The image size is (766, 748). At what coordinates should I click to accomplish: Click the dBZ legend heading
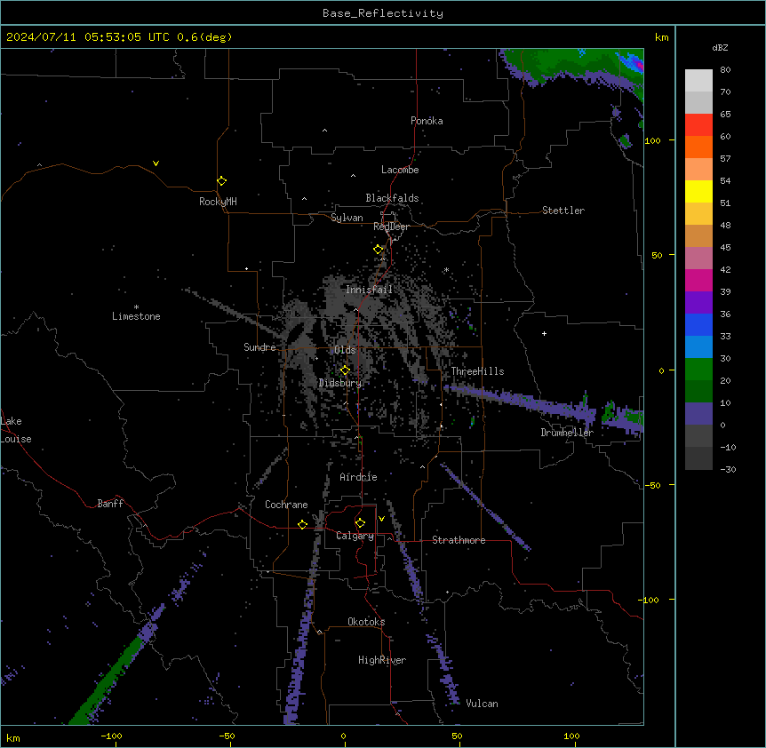coord(720,47)
